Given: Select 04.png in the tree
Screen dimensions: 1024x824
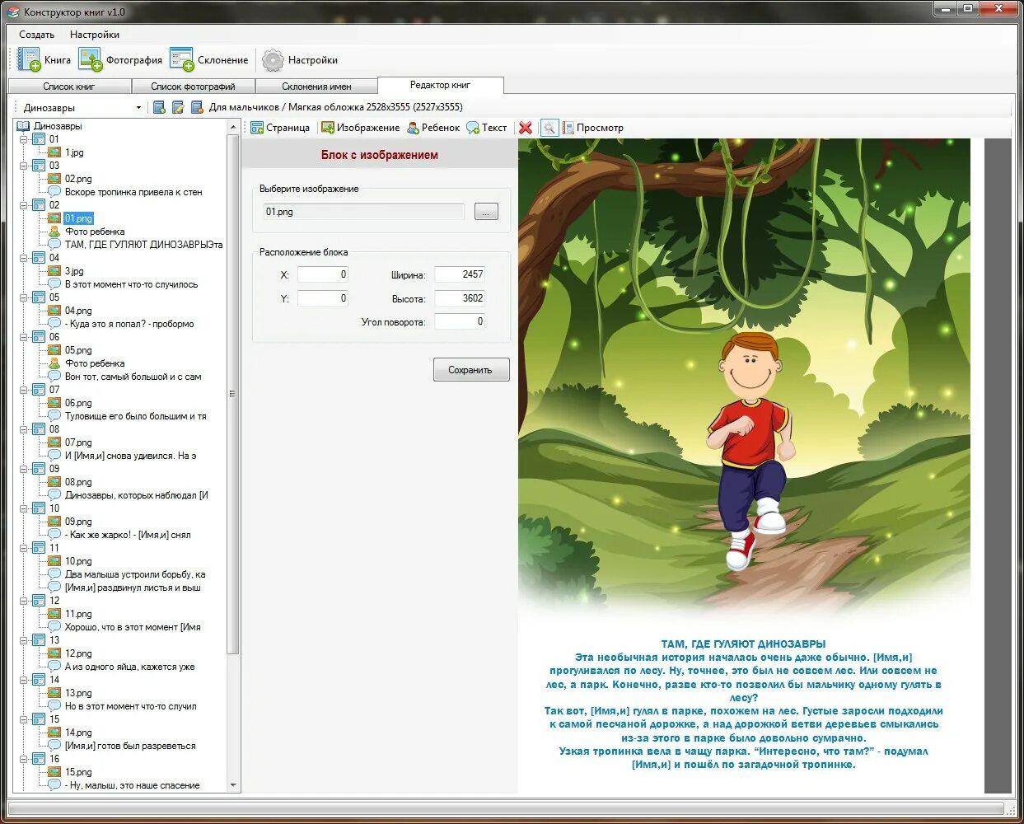Looking at the screenshot, I should pyautogui.click(x=78, y=311).
